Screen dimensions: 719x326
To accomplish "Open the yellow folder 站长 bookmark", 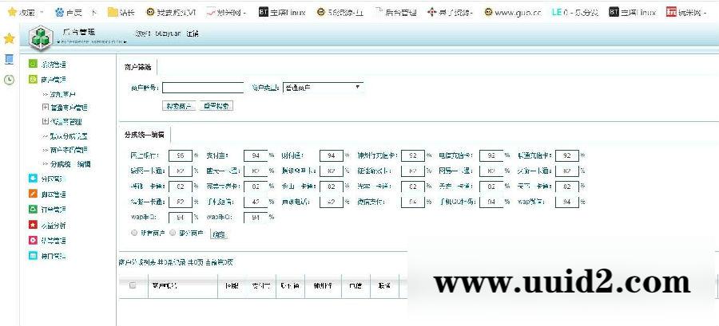I will point(121,12).
